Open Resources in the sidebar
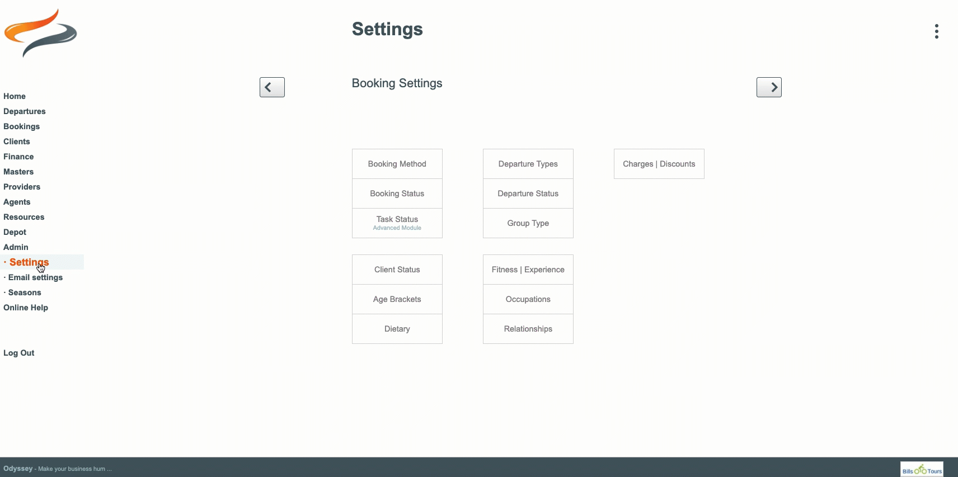Viewport: 958px width, 477px height. (x=24, y=217)
